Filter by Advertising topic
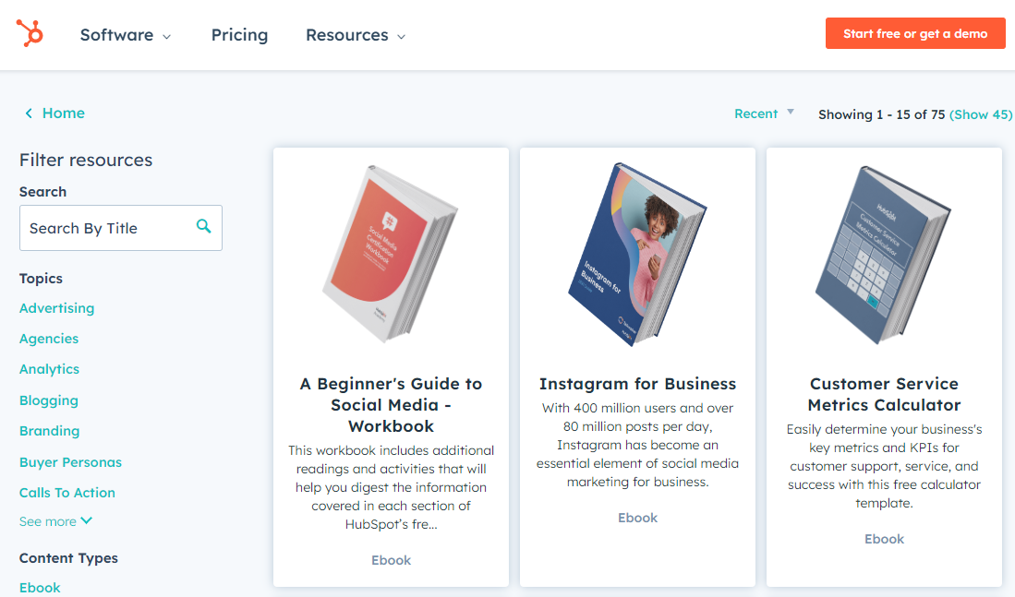Image resolution: width=1015 pixels, height=597 pixels. coord(57,308)
